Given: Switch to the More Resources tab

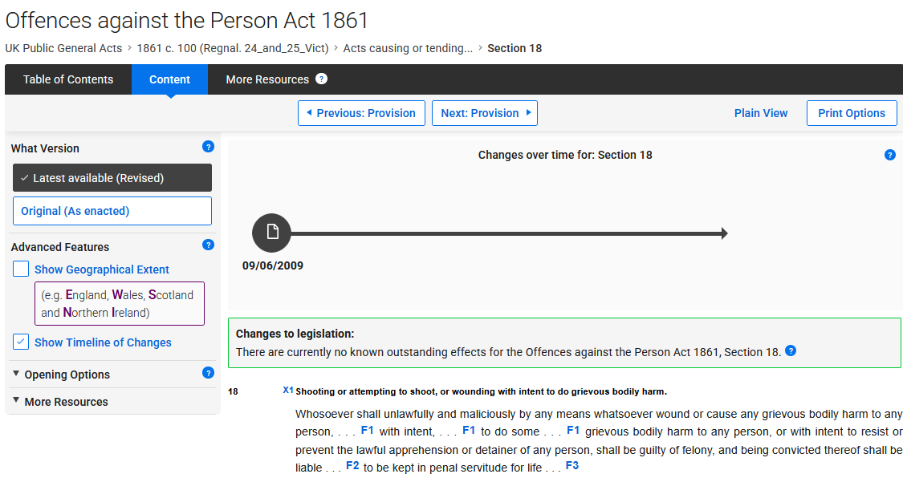Looking at the screenshot, I should pyautogui.click(x=267, y=79).
